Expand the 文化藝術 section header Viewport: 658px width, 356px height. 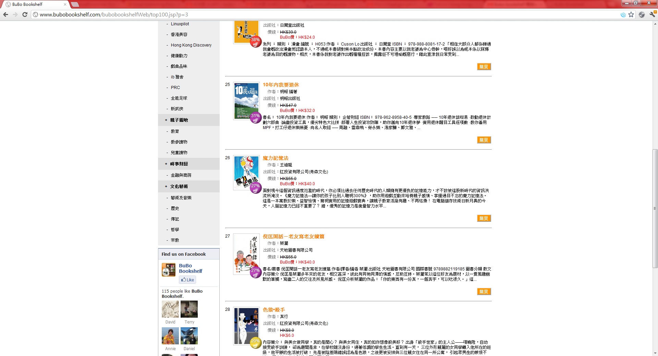coord(189,187)
